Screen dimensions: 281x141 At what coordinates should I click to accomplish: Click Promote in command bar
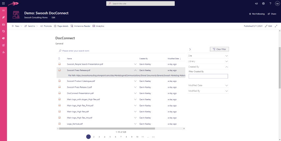click(x=46, y=26)
